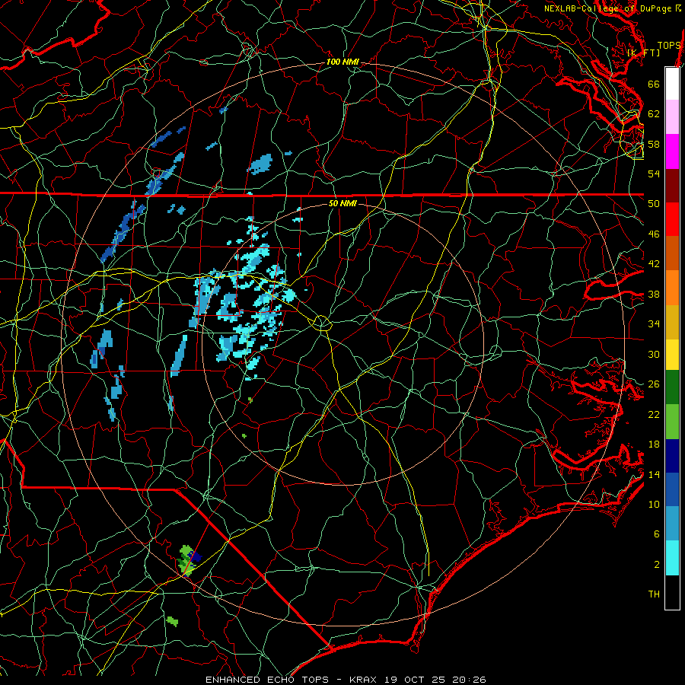Click the 58 legend label
Viewport: 685px width, 685px height.
[x=654, y=144]
